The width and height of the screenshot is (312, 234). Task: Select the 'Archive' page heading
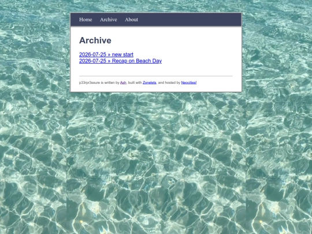click(x=95, y=40)
